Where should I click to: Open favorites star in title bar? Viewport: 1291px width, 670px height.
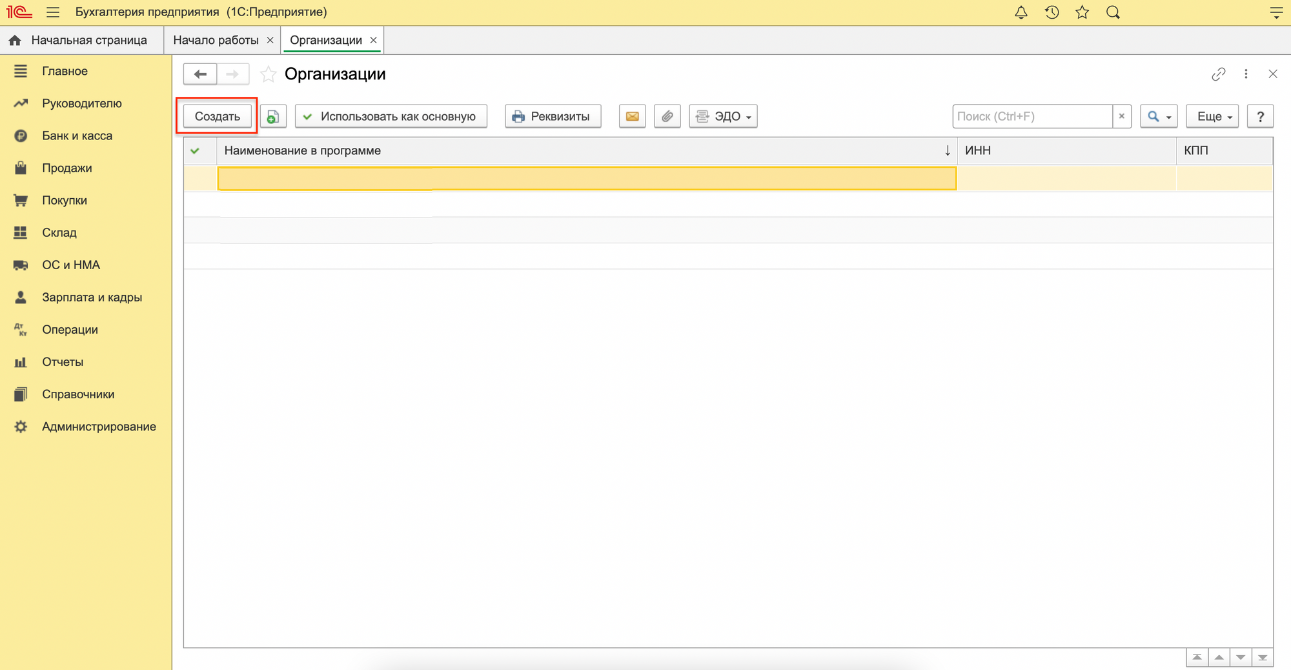click(1083, 12)
